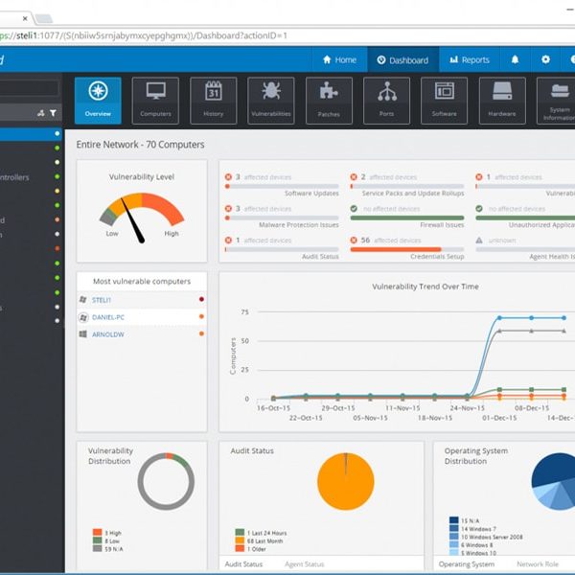Click the 14 Windows 7 legend swatch
Screen dimensions: 575x575
tap(454, 528)
